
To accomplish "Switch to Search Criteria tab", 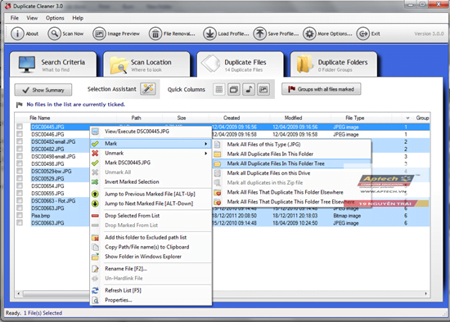I will point(53,65).
